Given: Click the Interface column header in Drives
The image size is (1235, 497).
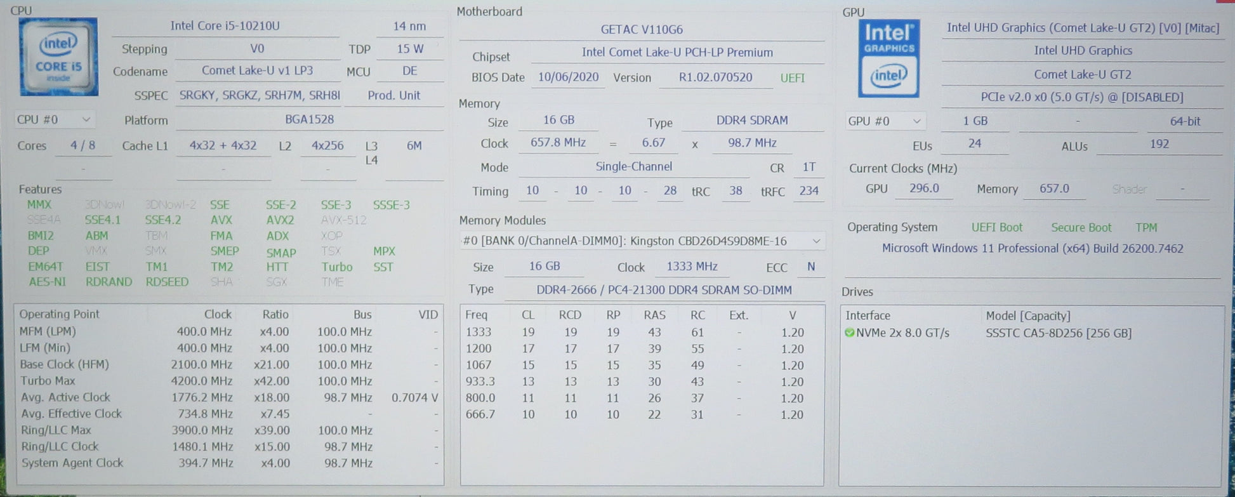Looking at the screenshot, I should [868, 315].
